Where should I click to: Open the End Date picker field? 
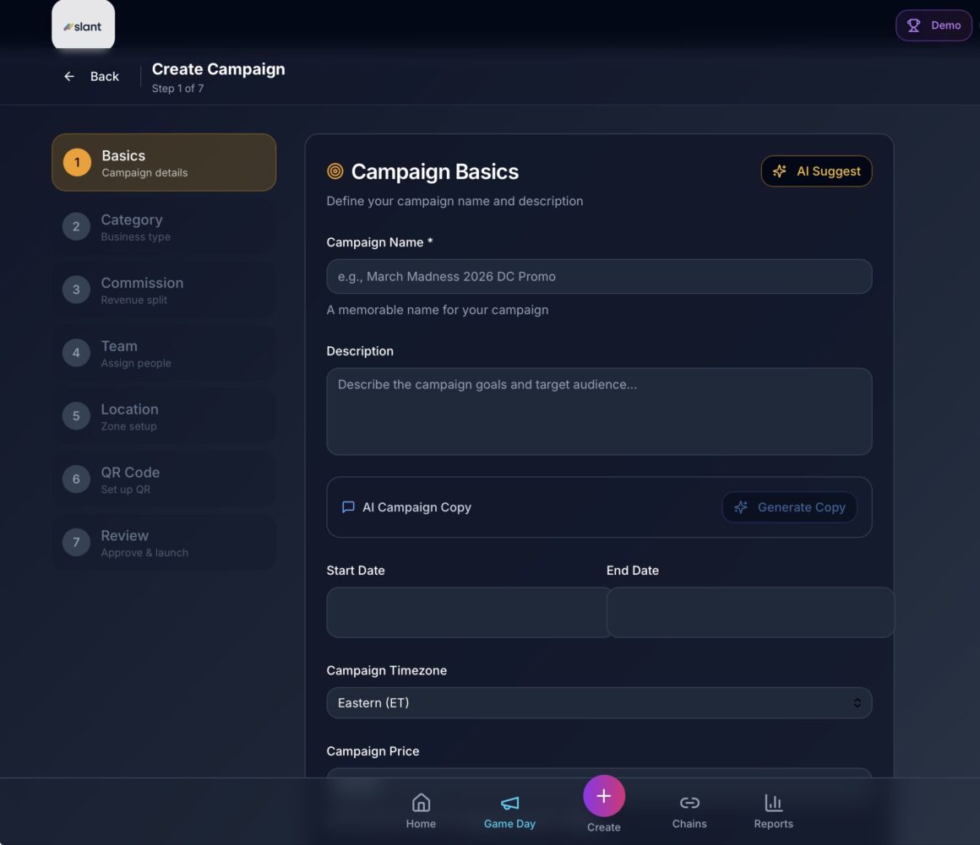749,612
